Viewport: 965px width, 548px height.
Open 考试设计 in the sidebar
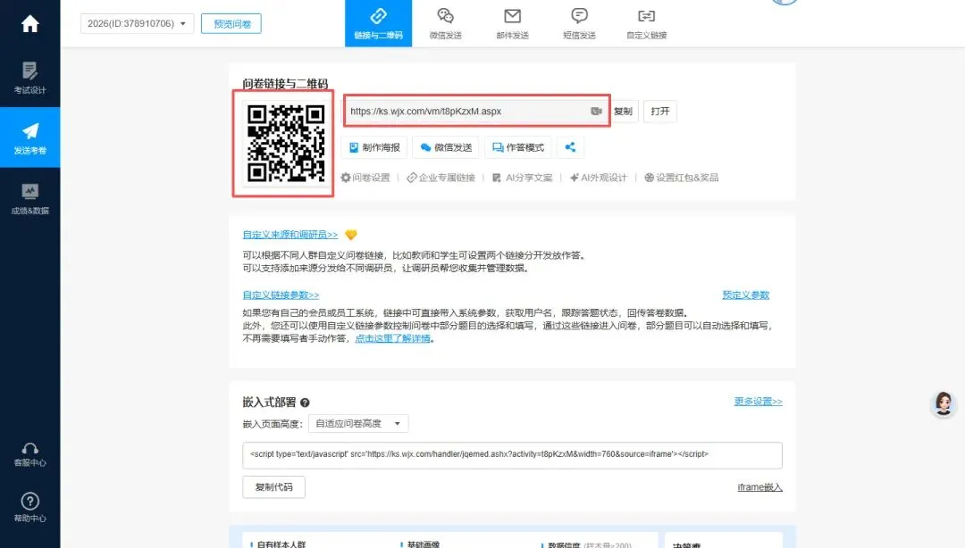[x=29, y=78]
